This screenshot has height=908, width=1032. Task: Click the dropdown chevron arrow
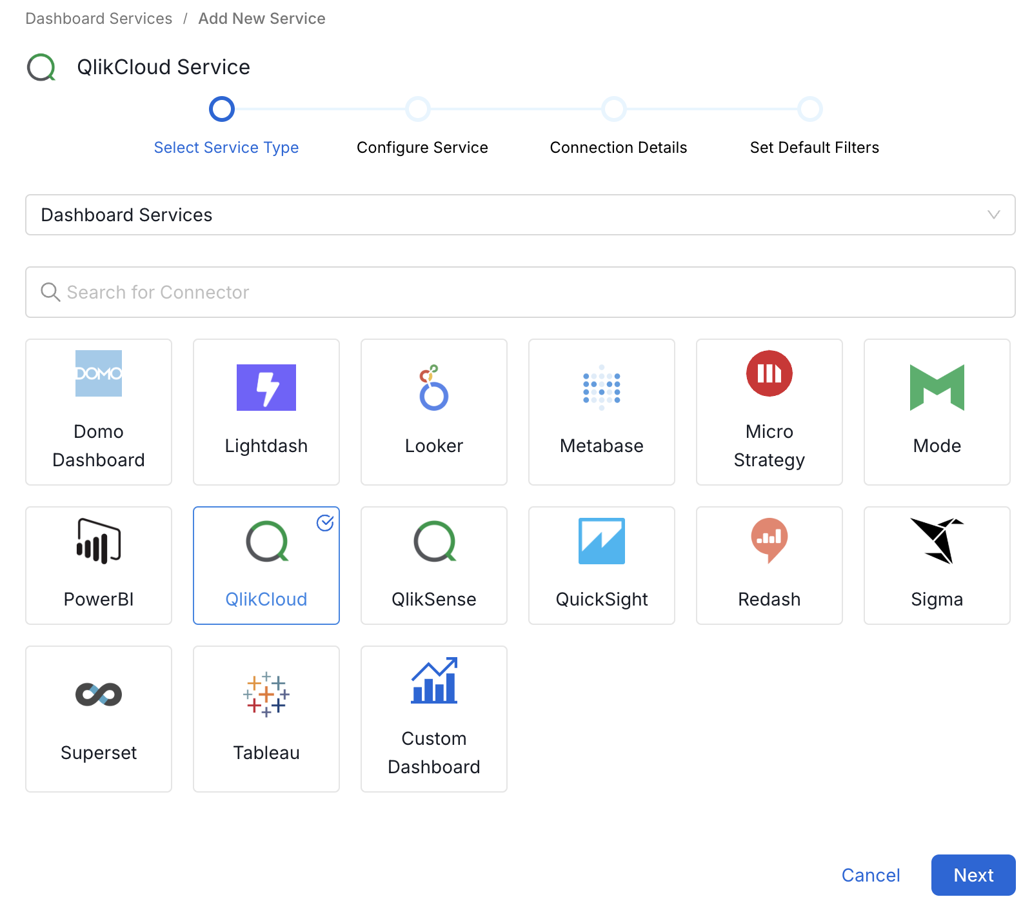(x=993, y=215)
